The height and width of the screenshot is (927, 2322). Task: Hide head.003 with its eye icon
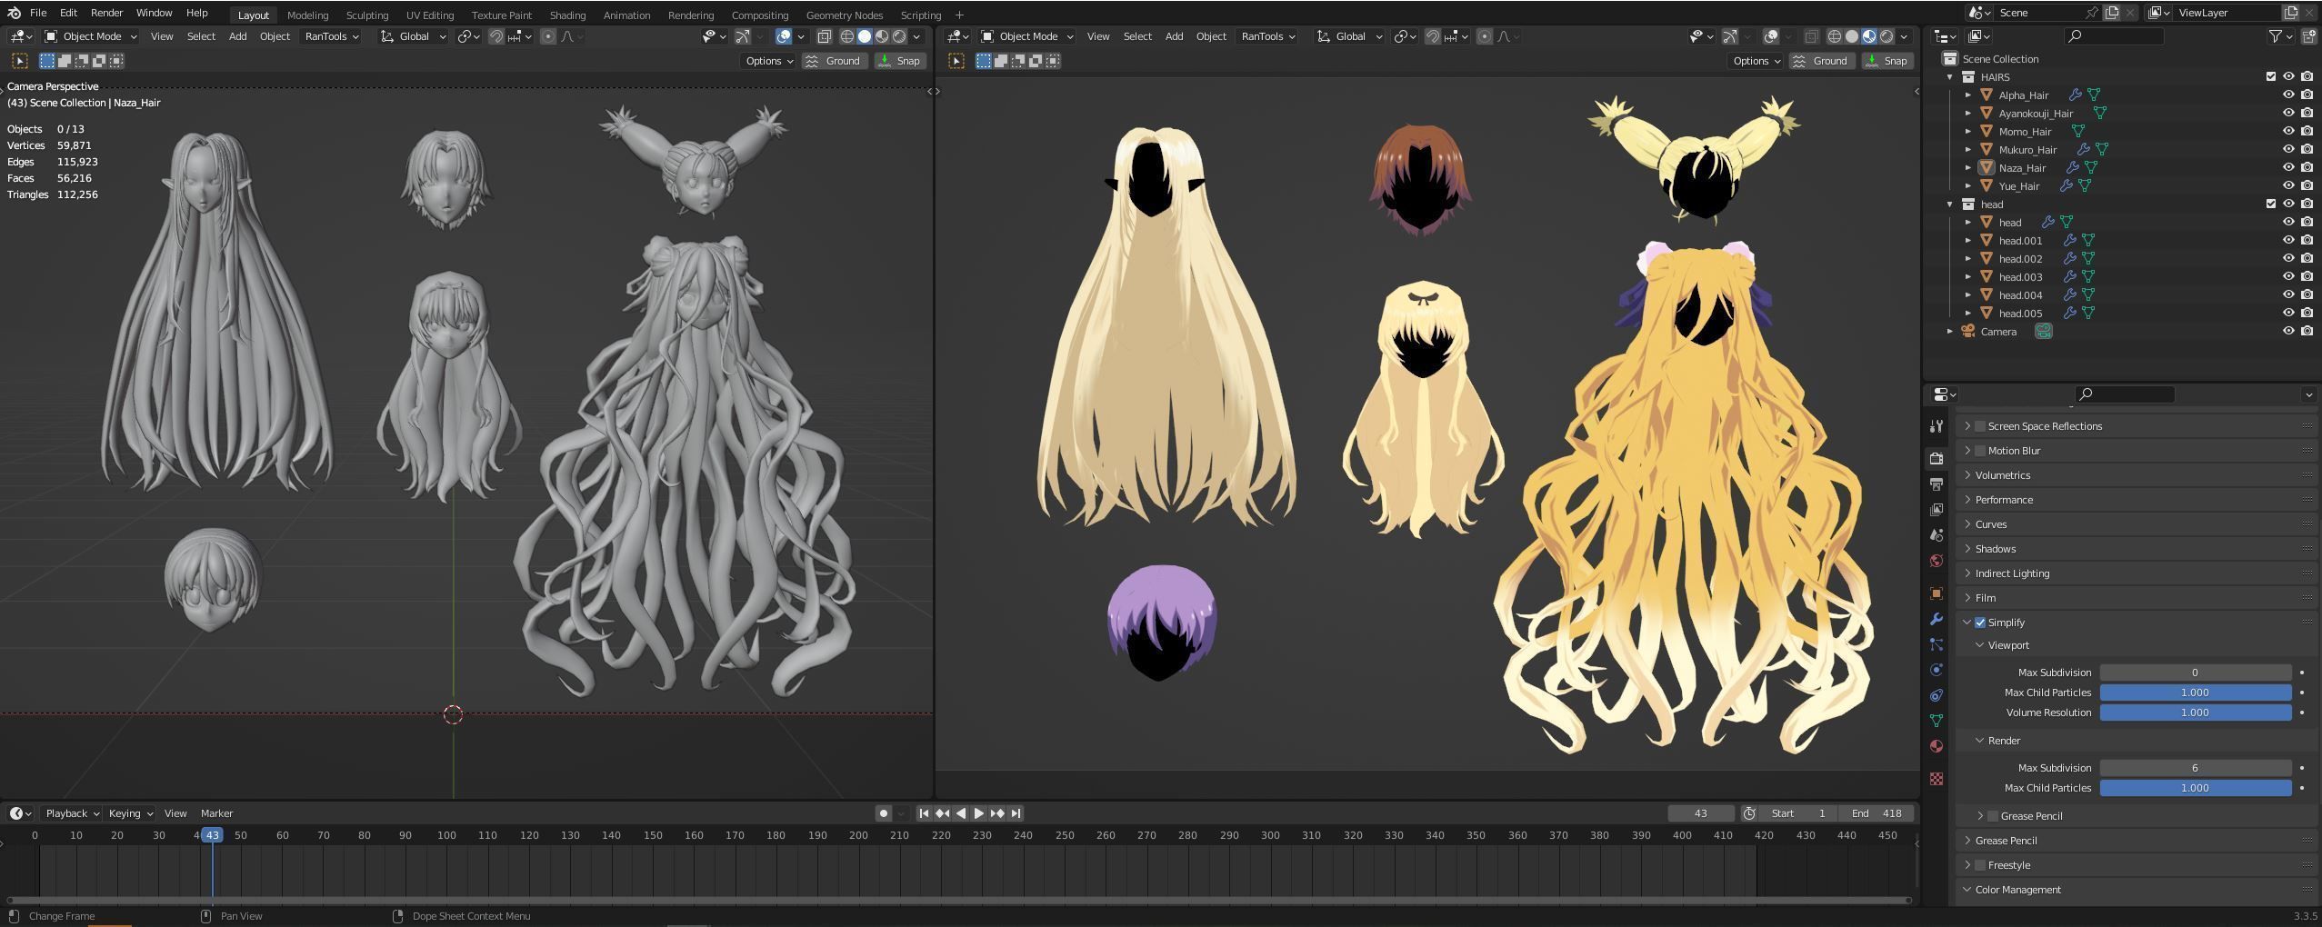(x=2288, y=276)
